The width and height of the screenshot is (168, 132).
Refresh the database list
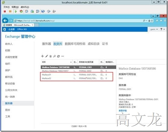(x=58, y=56)
